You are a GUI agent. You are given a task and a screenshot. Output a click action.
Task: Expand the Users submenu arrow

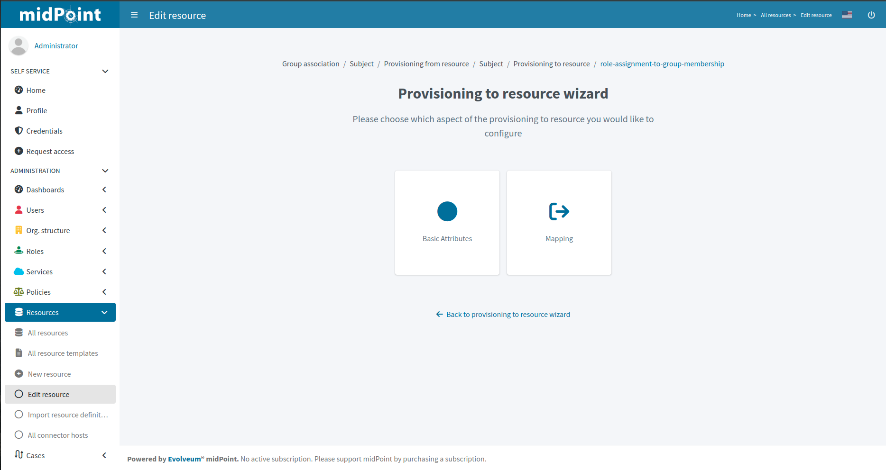click(x=104, y=210)
